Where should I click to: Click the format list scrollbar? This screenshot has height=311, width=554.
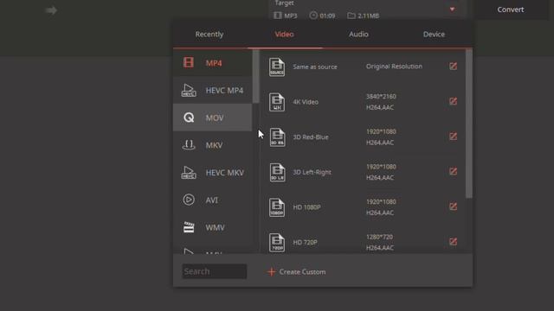click(x=256, y=77)
